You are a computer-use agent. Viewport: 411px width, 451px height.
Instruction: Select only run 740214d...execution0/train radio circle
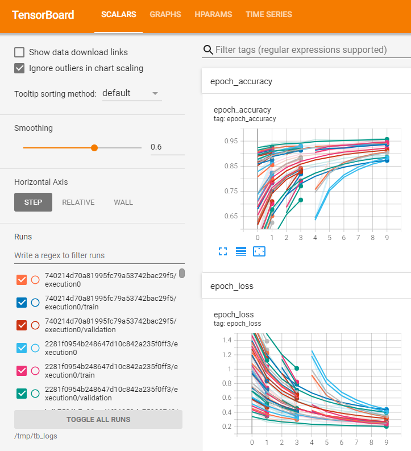click(35, 303)
